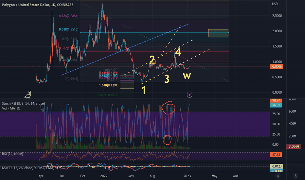The width and height of the screenshot is (305, 180).
Task: Click the 400M volume axis label
Action: coord(293,124)
